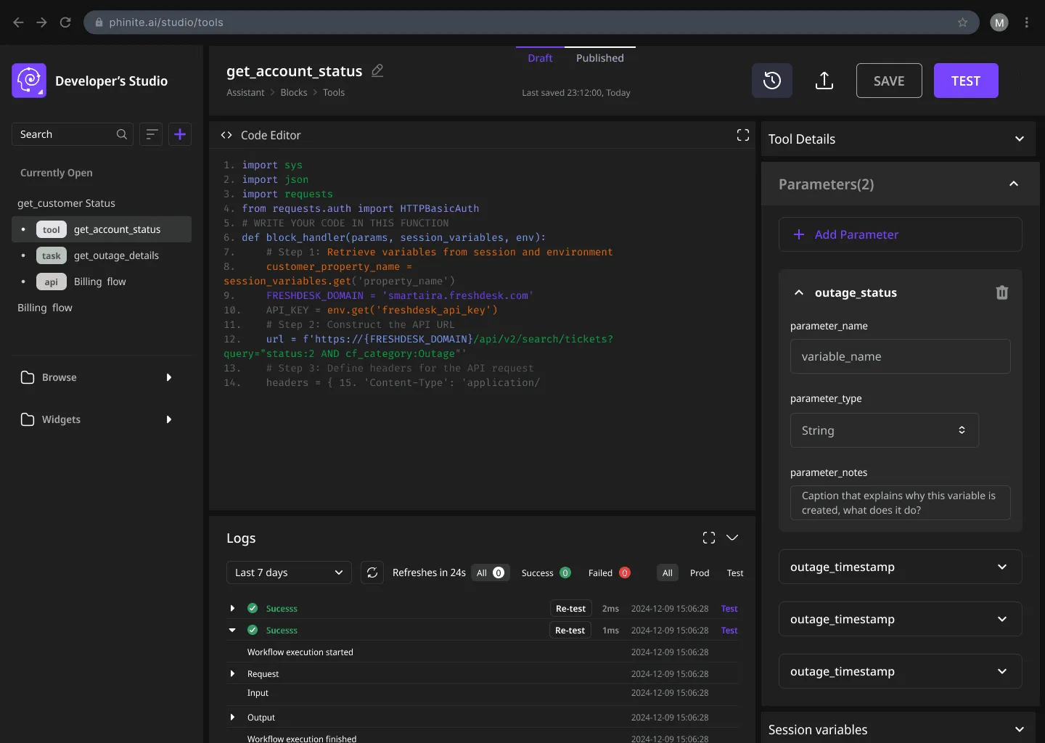Expand Code Editor to fullscreen
The image size is (1045, 743).
pyautogui.click(x=742, y=135)
